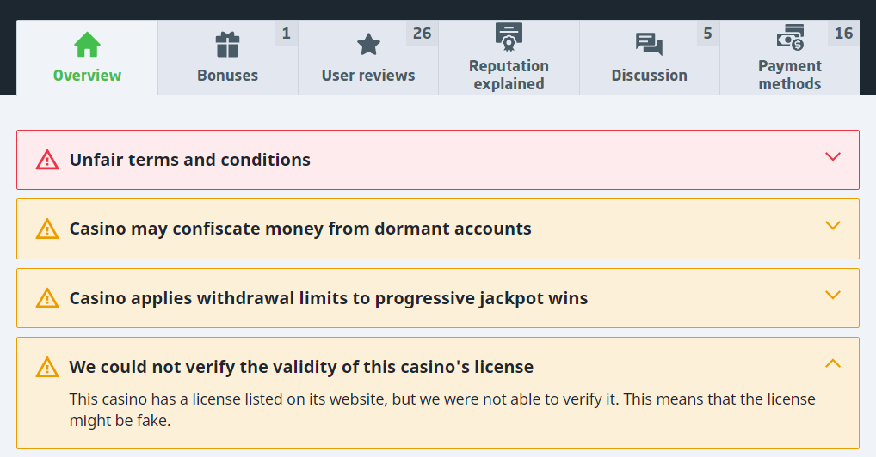Open the Payment methods tab
This screenshot has height=457, width=876.
[789, 75]
